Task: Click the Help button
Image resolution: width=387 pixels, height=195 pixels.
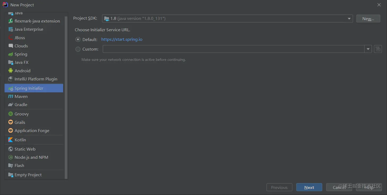Action: pos(369,187)
